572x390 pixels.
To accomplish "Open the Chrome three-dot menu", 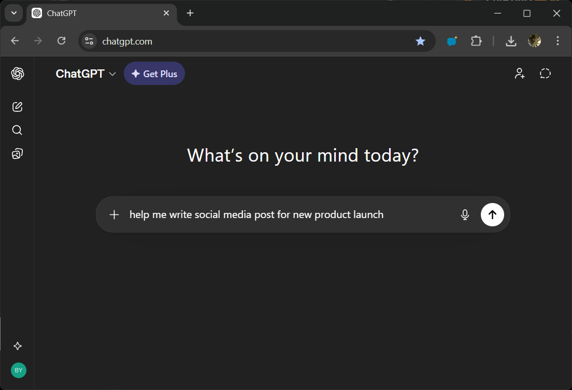I will [x=557, y=41].
